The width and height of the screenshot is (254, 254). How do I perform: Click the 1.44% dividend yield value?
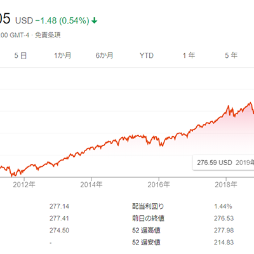[x=223, y=206]
